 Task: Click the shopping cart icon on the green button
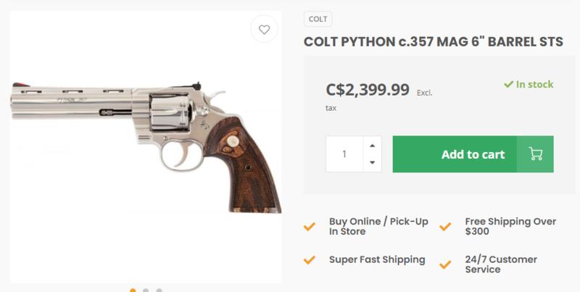(536, 154)
